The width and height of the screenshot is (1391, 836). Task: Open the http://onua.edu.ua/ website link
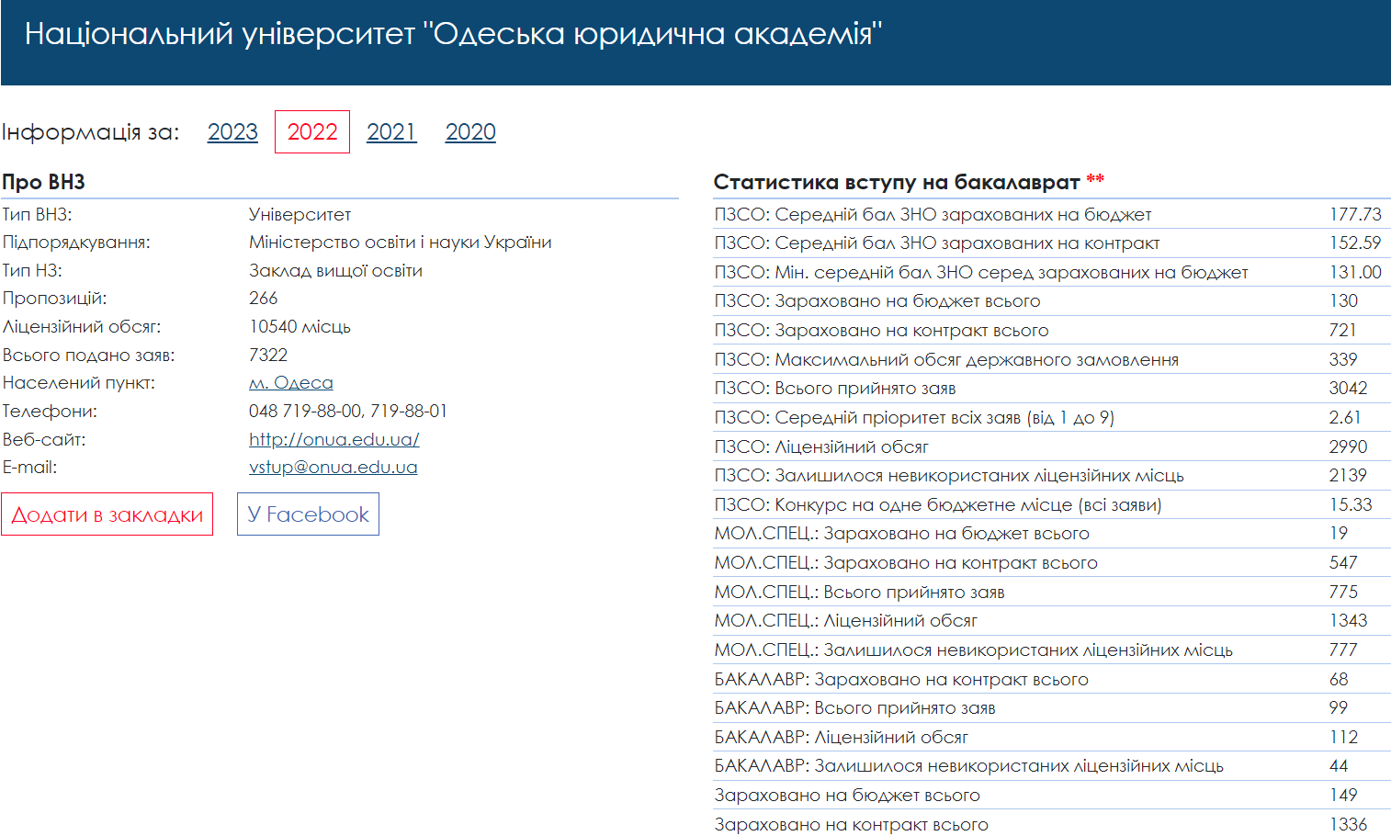(x=334, y=439)
